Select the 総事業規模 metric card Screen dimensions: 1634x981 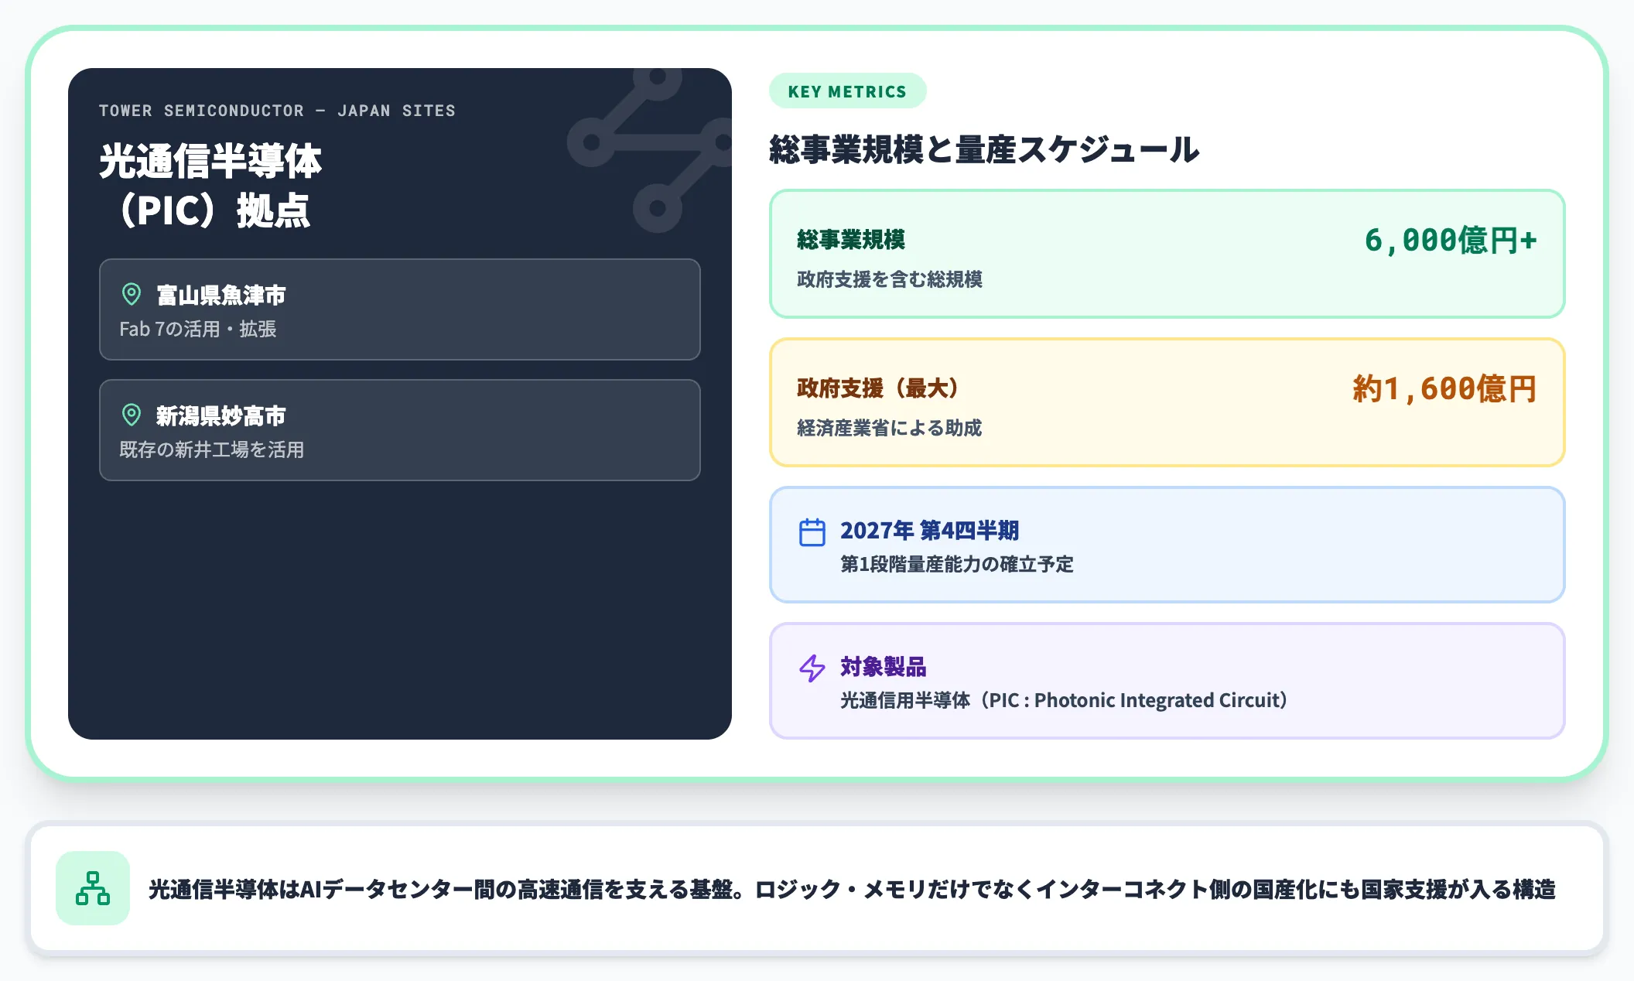click(x=1167, y=254)
